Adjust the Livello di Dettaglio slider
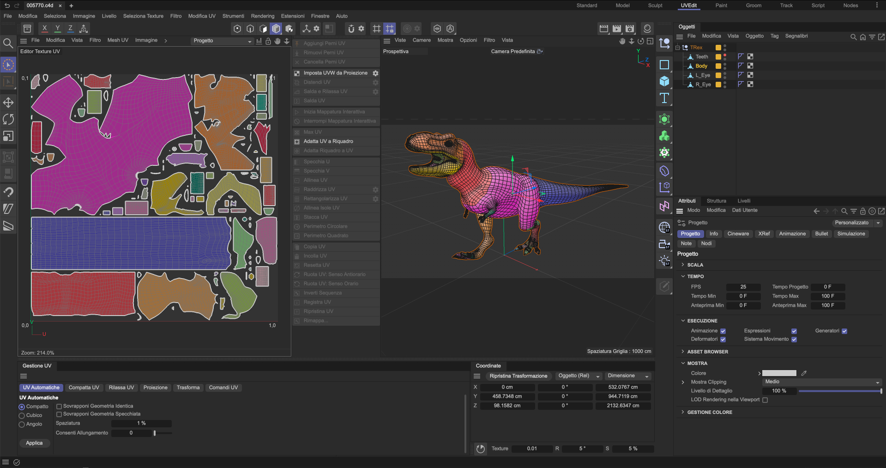 point(840,391)
